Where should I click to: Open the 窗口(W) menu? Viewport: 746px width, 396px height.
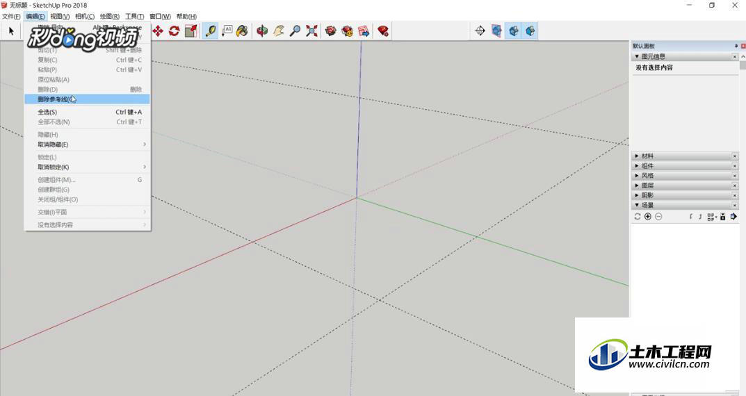[x=160, y=17]
